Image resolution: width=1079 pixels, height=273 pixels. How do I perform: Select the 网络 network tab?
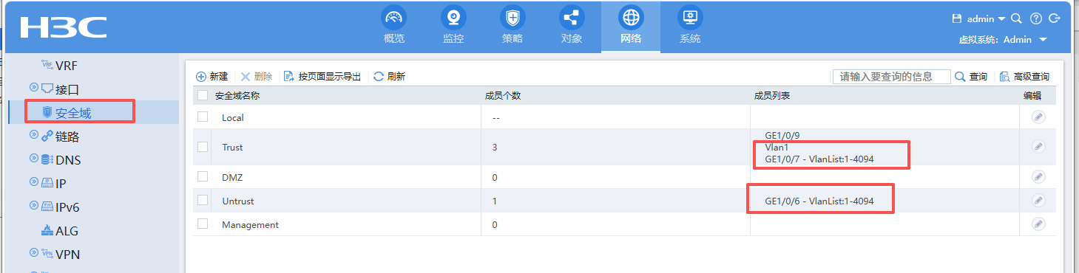[x=631, y=27]
